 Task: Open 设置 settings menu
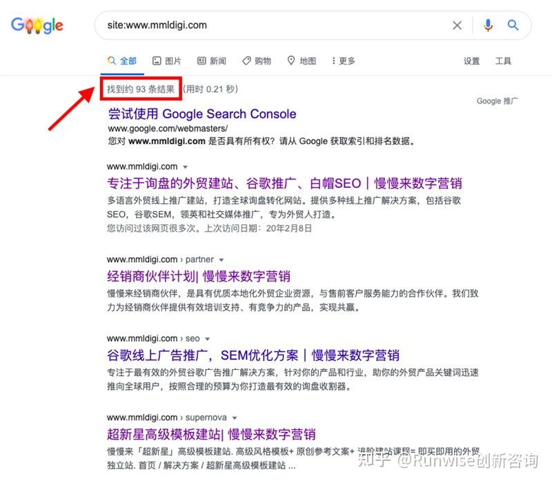pos(471,61)
